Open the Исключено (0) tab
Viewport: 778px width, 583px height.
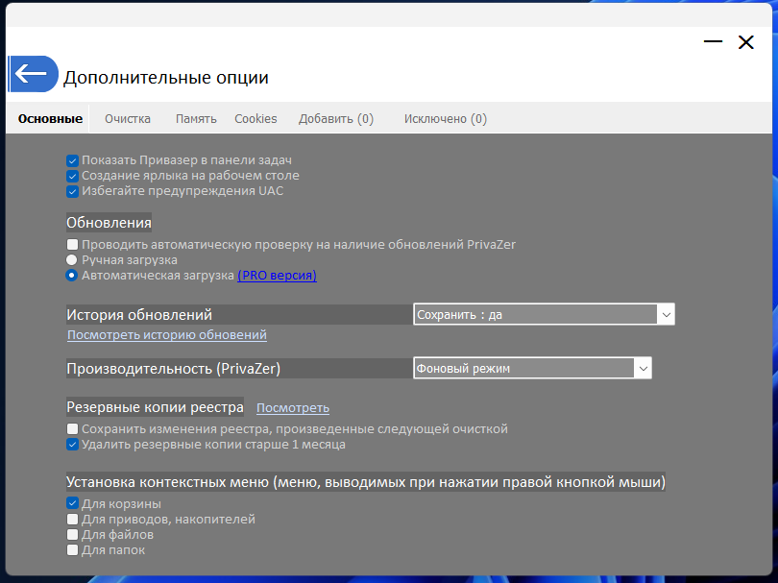[x=446, y=119]
